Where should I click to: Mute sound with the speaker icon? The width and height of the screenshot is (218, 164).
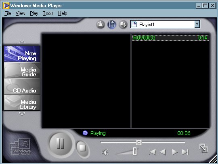coord(105,152)
